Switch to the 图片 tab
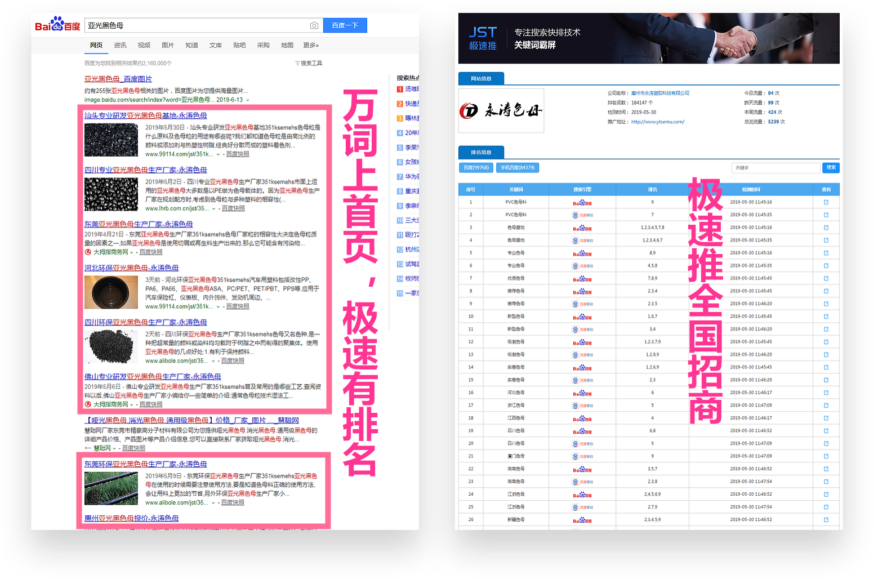 coord(168,45)
